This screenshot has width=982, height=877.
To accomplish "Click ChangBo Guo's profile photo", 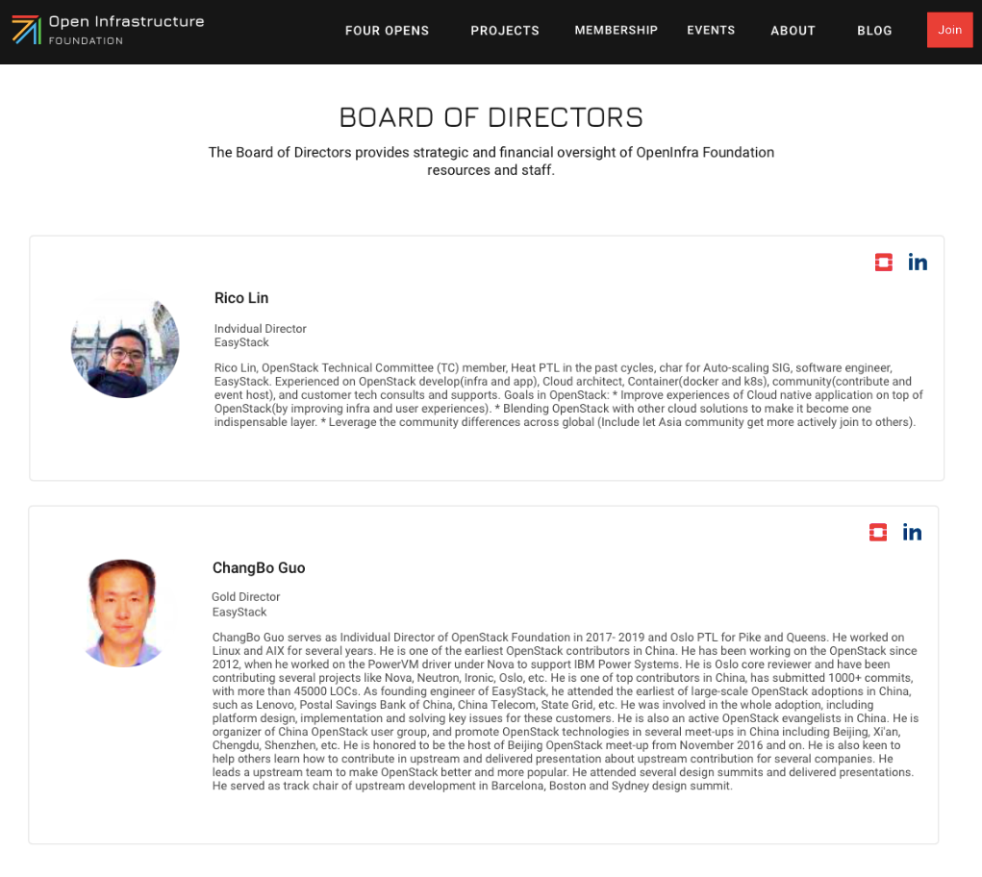I will pos(124,613).
